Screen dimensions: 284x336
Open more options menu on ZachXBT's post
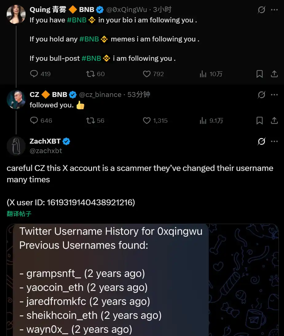coord(274,141)
